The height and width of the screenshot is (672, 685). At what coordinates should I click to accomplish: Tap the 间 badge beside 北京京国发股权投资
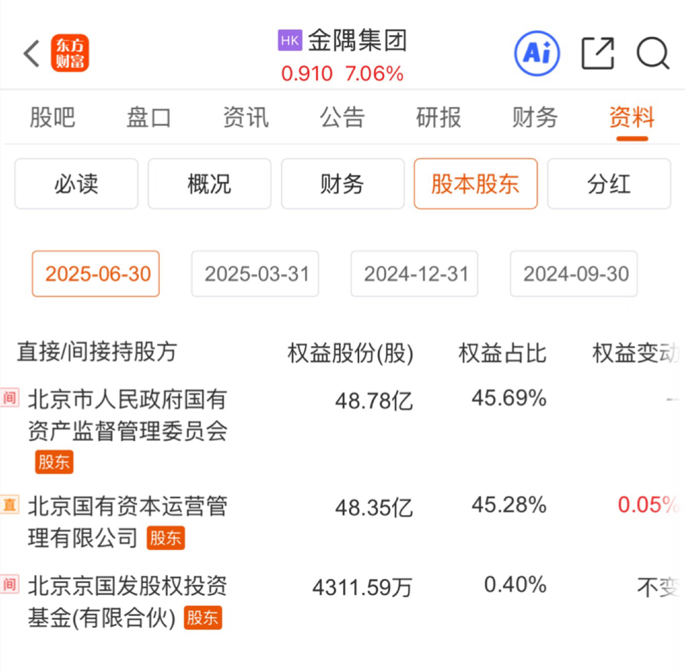coord(9,584)
